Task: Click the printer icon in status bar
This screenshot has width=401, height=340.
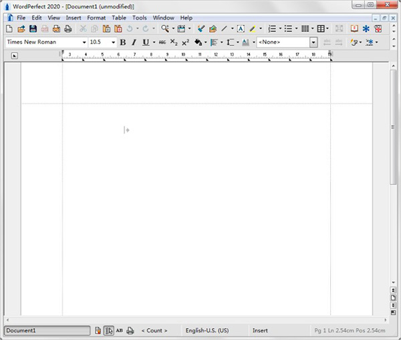Action: (130, 331)
